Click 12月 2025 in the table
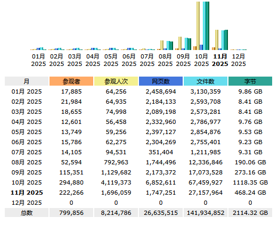This screenshot has width=278, height=225. (27, 203)
